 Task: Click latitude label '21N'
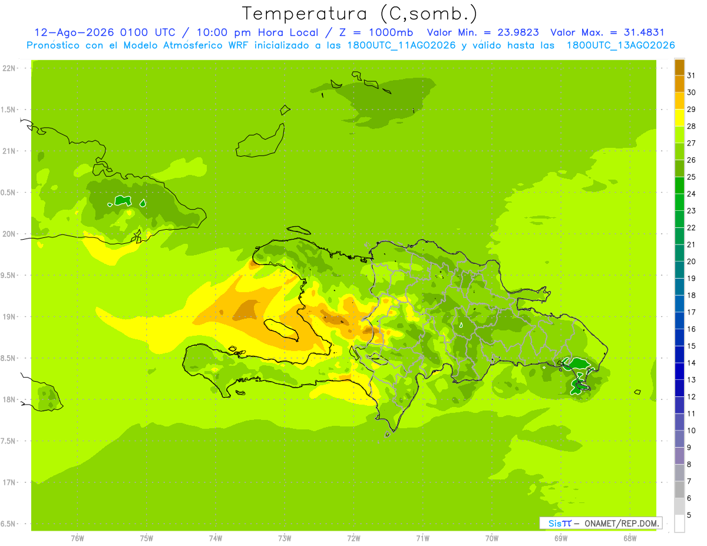coord(9,151)
